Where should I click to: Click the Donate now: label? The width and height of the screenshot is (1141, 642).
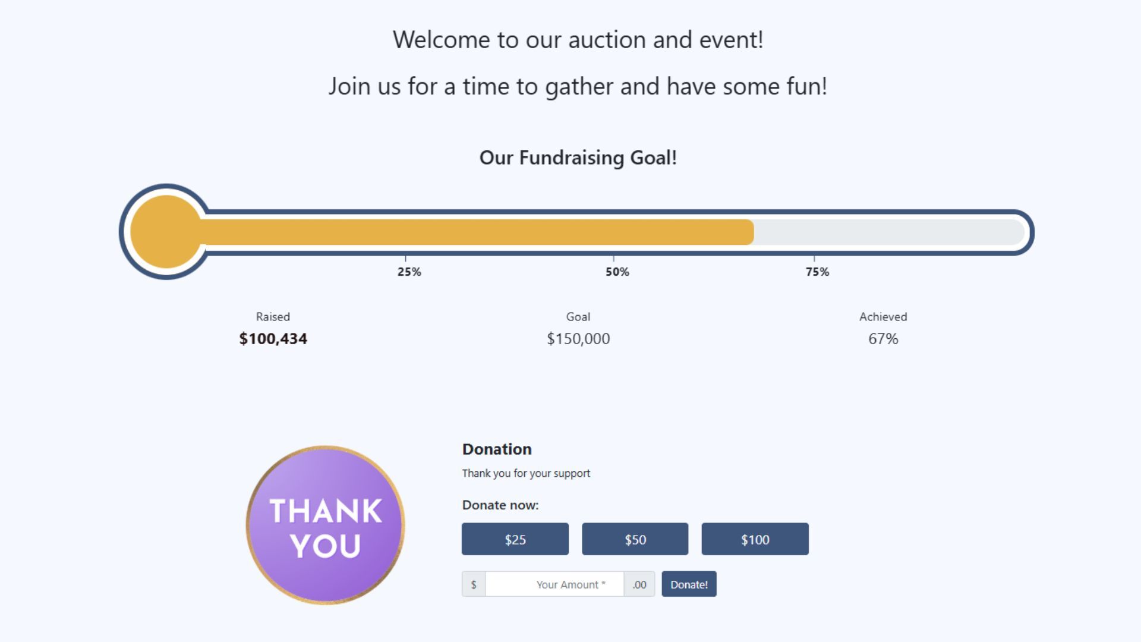pyautogui.click(x=500, y=505)
